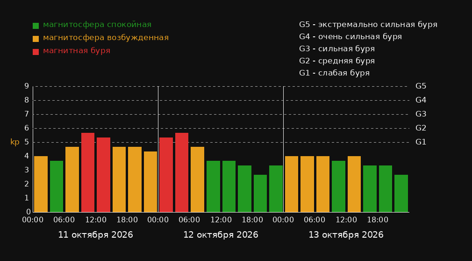The width and height of the screenshot is (472, 261).
Task: Click the G1 level label beside the chart
Action: pos(421,142)
